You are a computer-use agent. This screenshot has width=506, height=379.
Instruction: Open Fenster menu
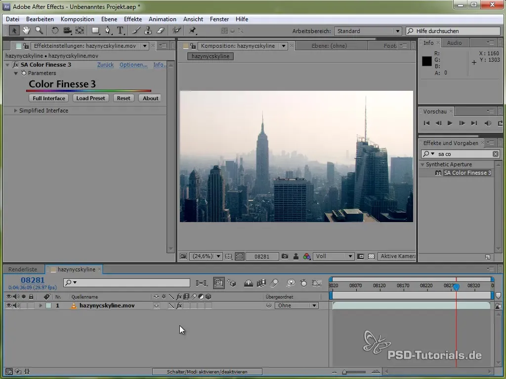tap(219, 19)
